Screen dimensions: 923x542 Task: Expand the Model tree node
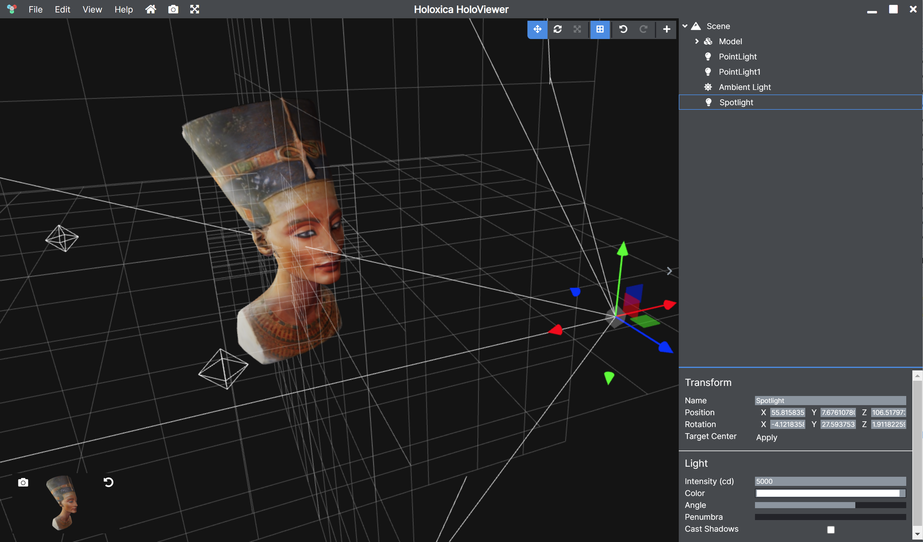tap(697, 41)
